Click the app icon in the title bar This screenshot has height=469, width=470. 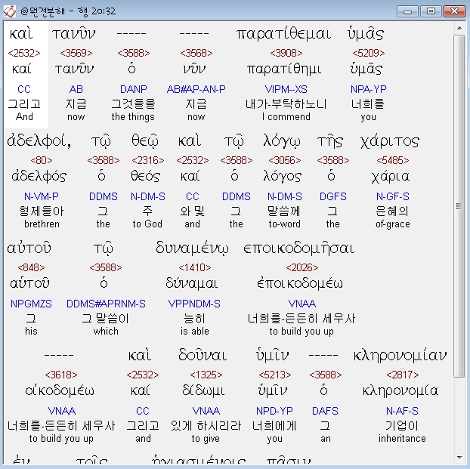pyautogui.click(x=9, y=11)
